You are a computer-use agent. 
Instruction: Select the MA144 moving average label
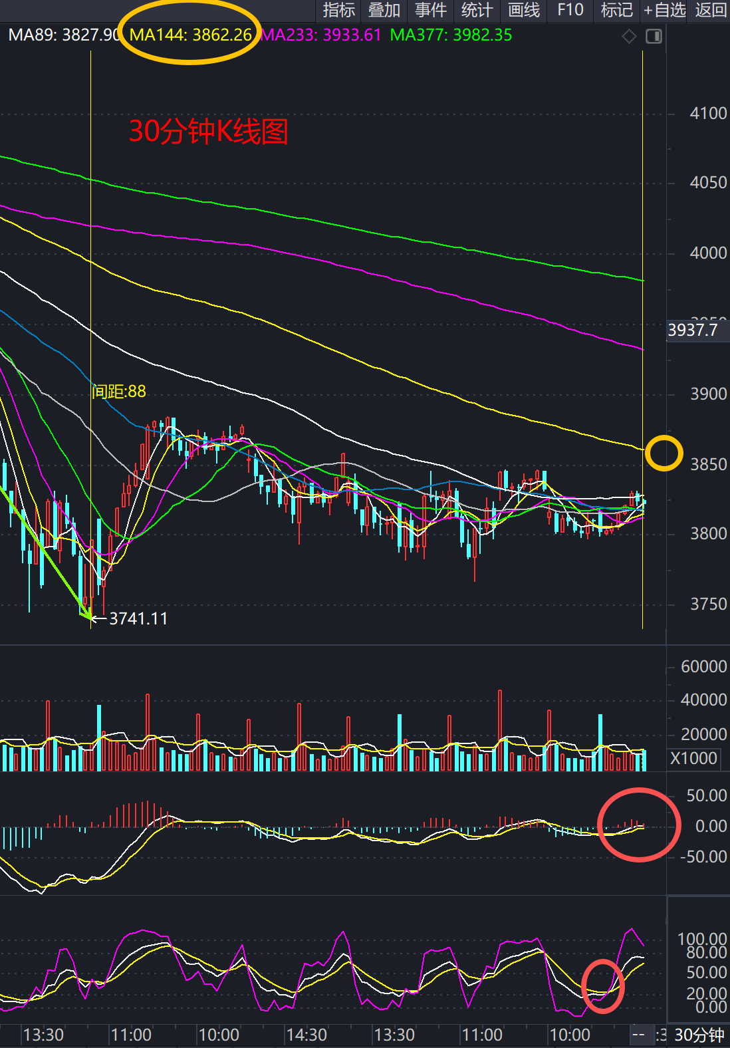coord(191,35)
